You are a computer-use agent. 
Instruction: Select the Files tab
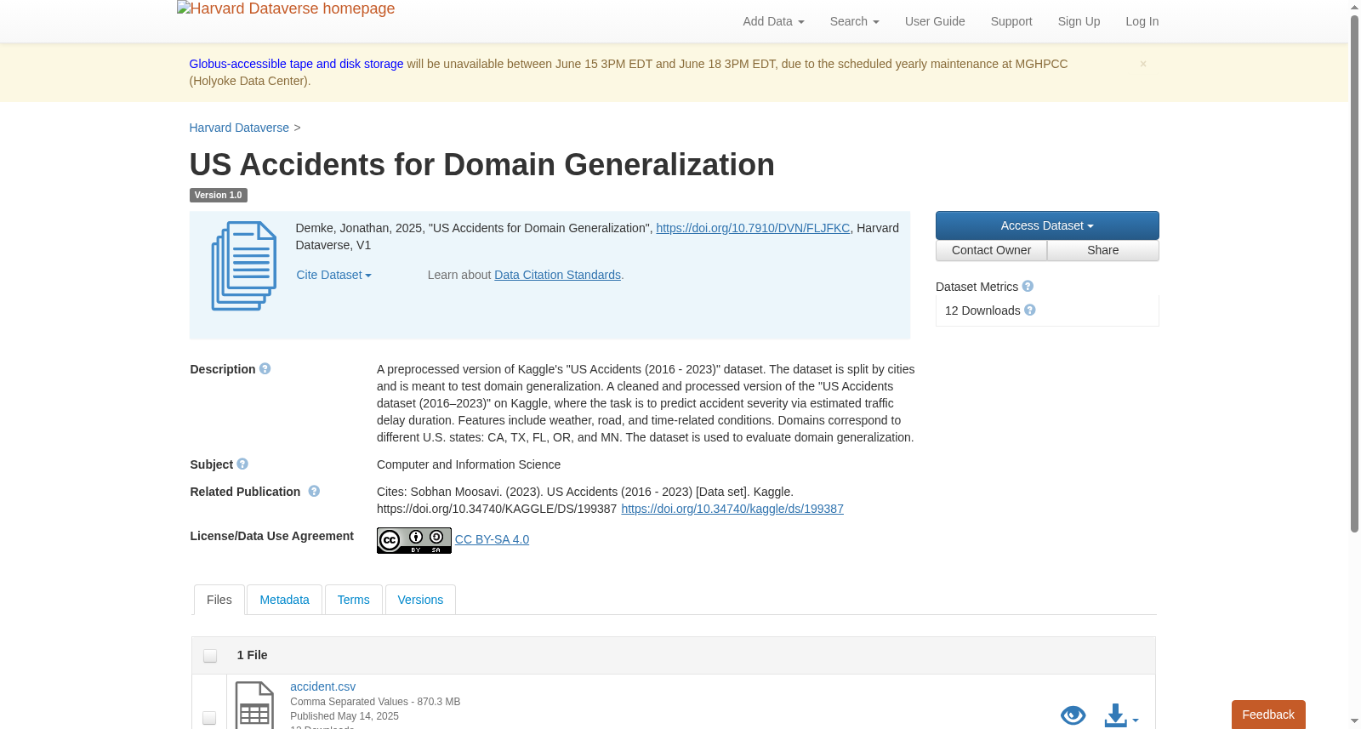coord(219,600)
